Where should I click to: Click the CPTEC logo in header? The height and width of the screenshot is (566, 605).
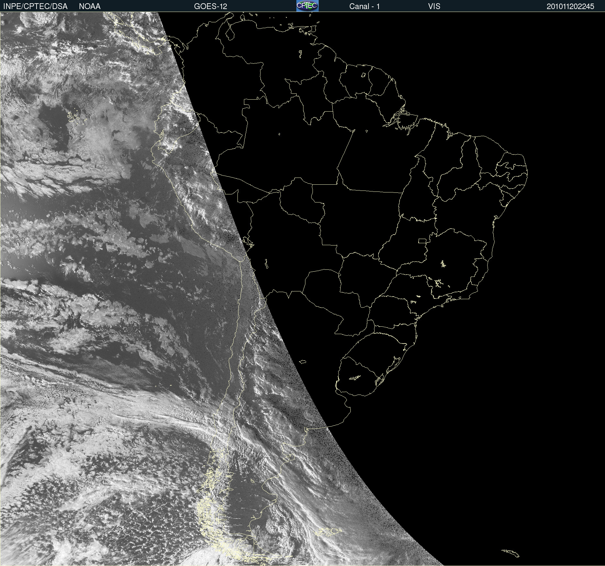(307, 6)
